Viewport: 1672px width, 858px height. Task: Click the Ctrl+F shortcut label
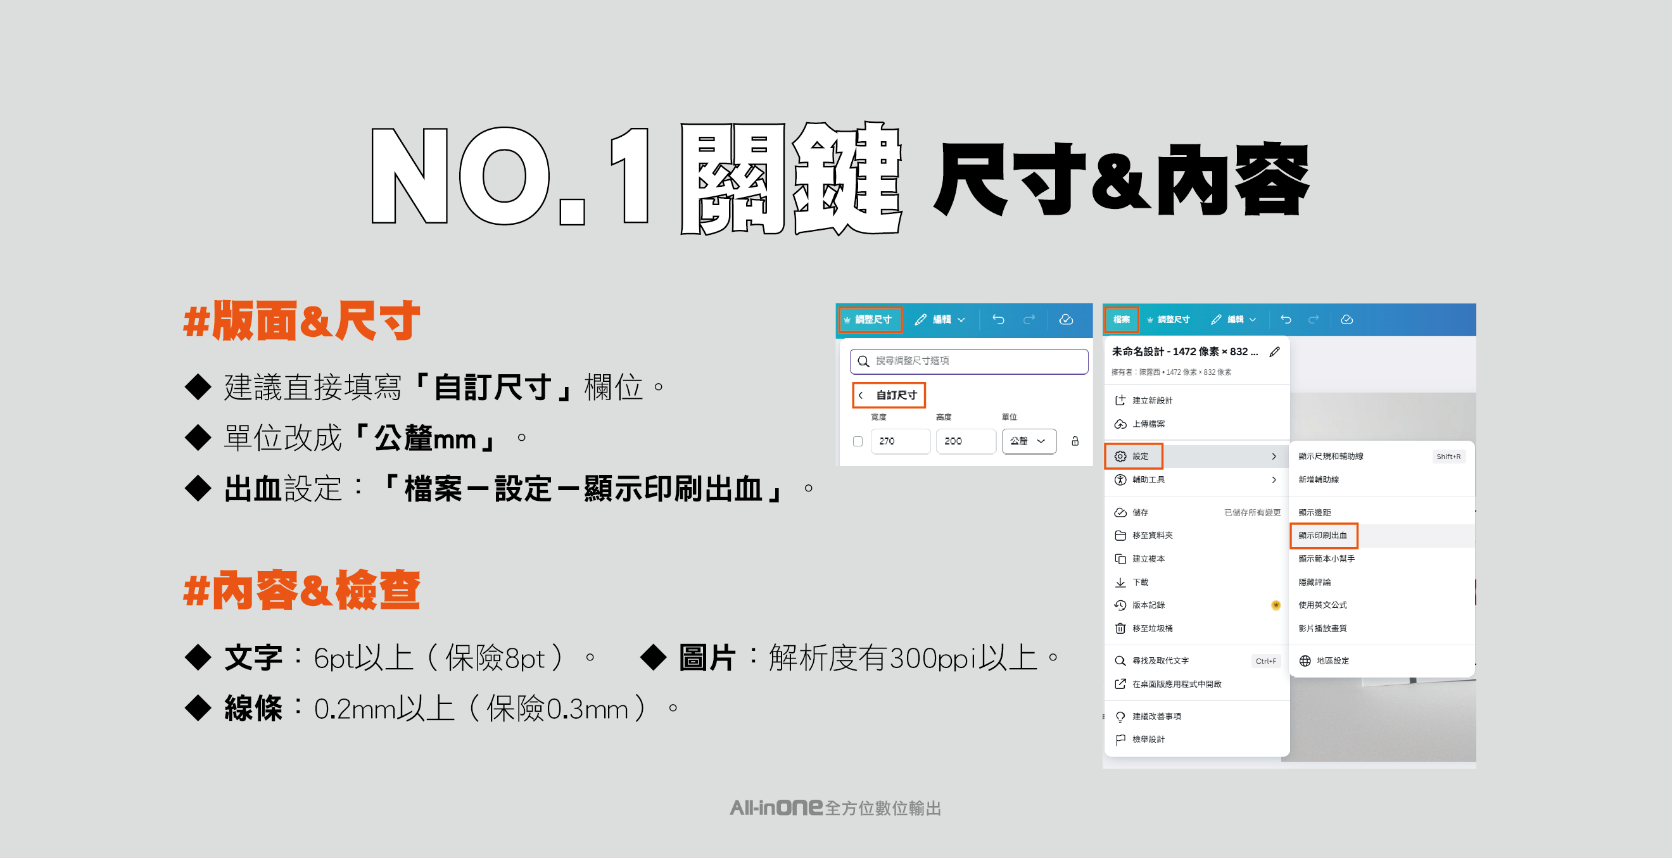pyautogui.click(x=1265, y=660)
